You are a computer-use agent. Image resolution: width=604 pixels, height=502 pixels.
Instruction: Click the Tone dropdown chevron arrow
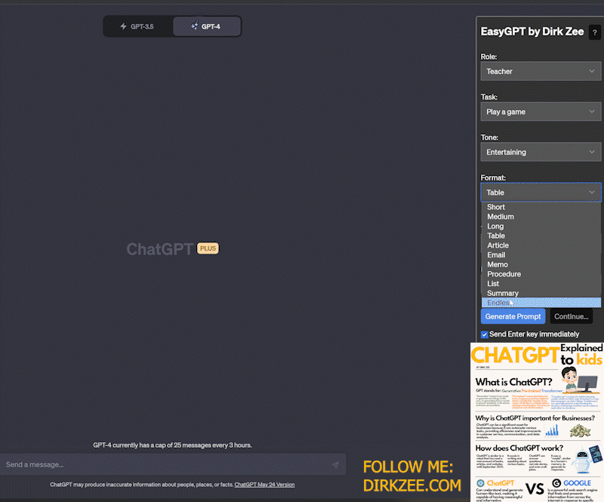coord(592,152)
